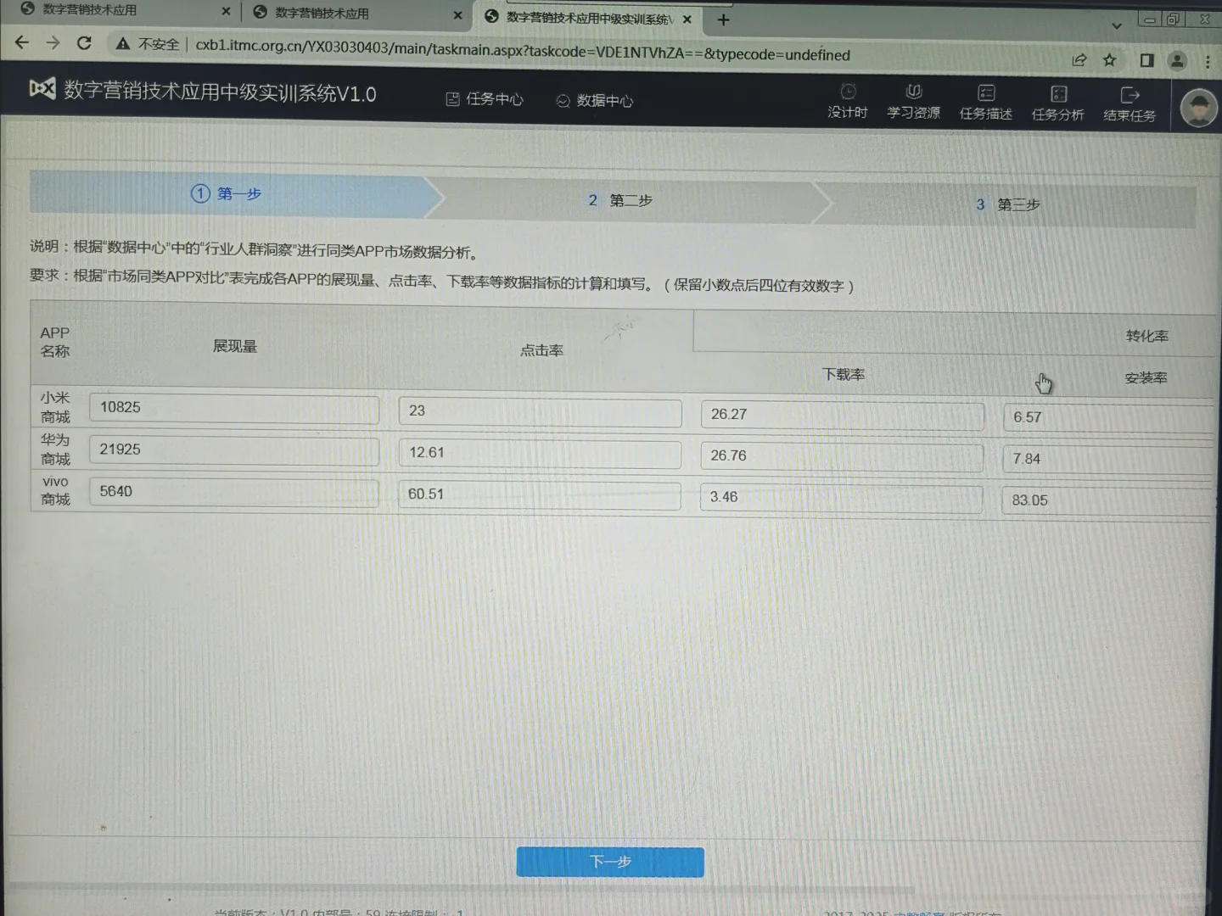This screenshot has width=1222, height=916.
Task: Click the 转化率 group header
Action: pos(1146,336)
